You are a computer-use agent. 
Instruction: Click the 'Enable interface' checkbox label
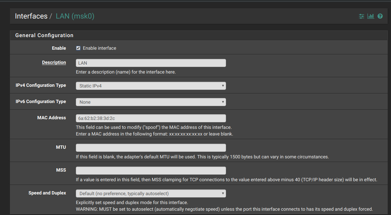[99, 48]
